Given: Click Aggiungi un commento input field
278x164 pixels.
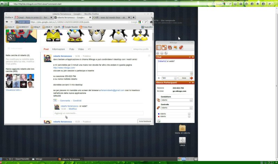Looking at the screenshot, I should click(x=98, y=113).
